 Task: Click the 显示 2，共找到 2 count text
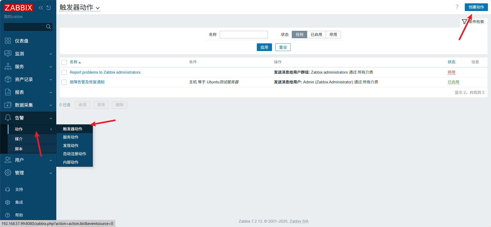coord(469,92)
